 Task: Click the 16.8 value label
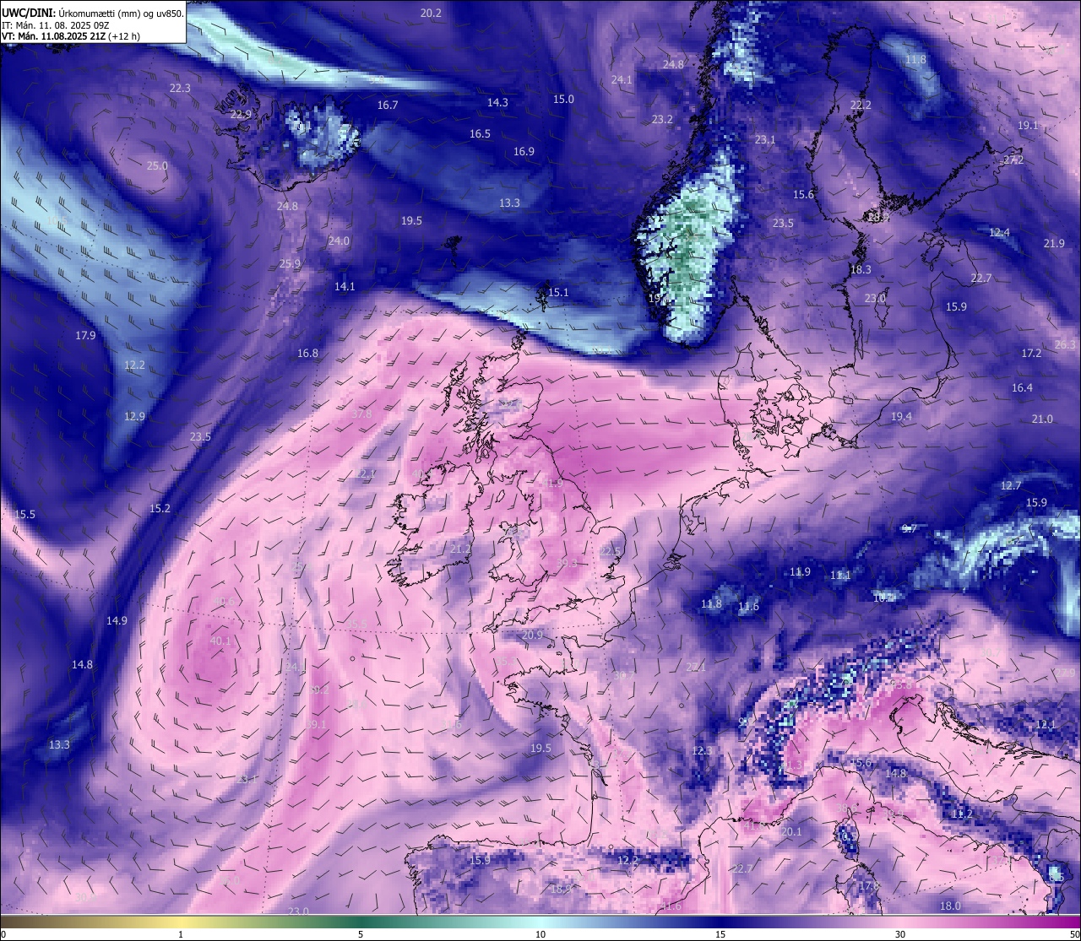(x=307, y=354)
